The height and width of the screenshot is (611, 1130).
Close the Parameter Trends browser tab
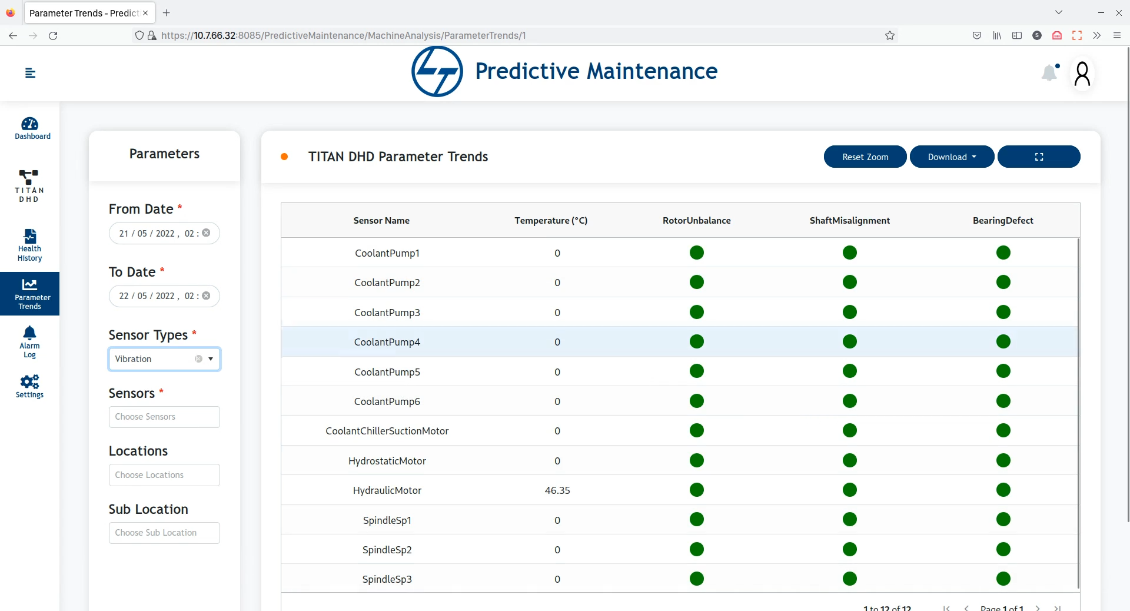click(x=145, y=13)
